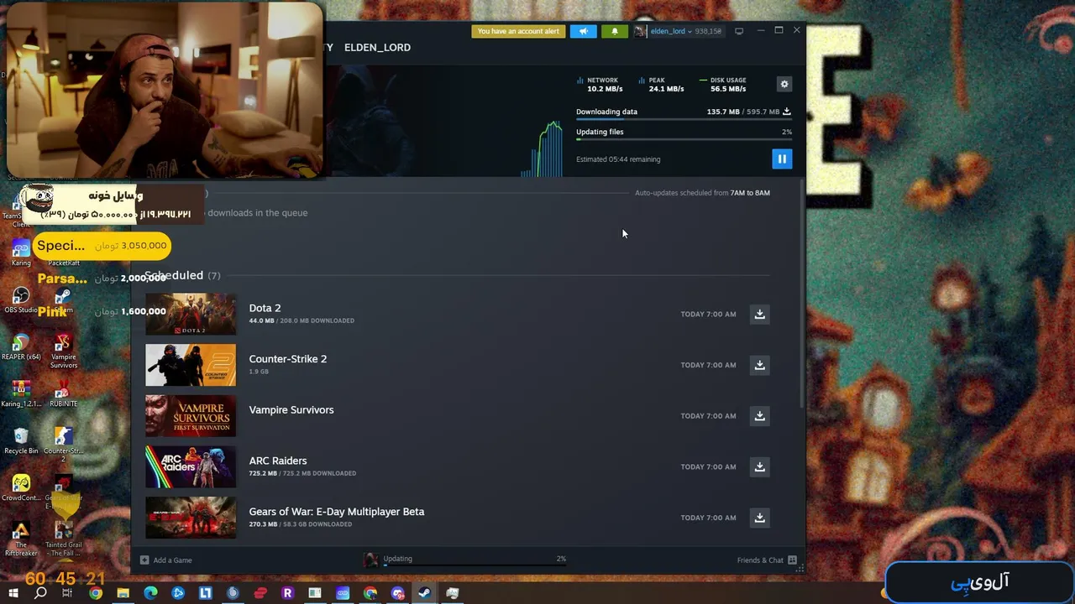Image resolution: width=1075 pixels, height=604 pixels.
Task: Download Vampire Survivors update now
Action: 759,416
